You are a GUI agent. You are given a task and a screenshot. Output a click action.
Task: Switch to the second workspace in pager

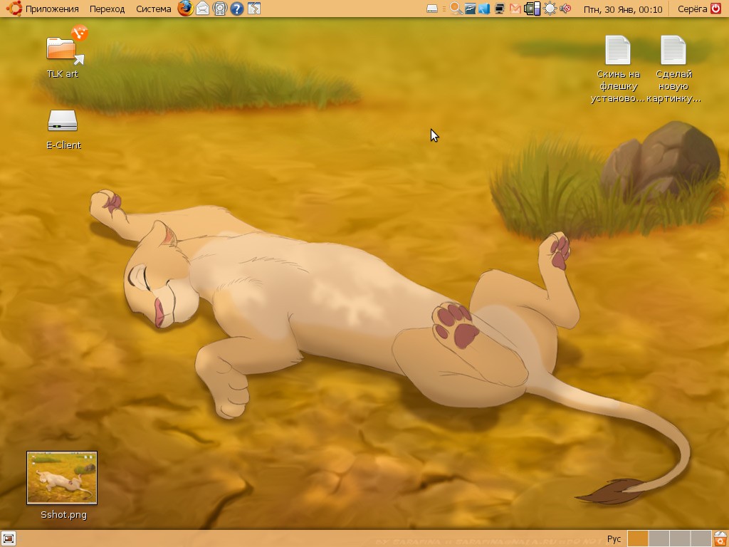click(659, 538)
